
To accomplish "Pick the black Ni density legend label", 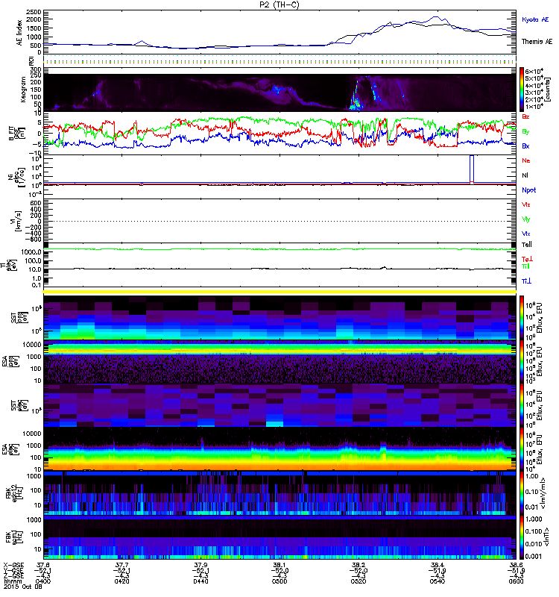I will click(x=525, y=175).
